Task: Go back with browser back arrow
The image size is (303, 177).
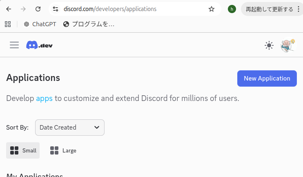Action: (x=9, y=9)
